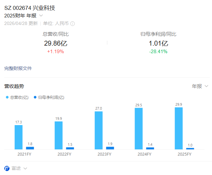
Task: Select the 2024FY net profit bar 1.4
Action: (150, 148)
